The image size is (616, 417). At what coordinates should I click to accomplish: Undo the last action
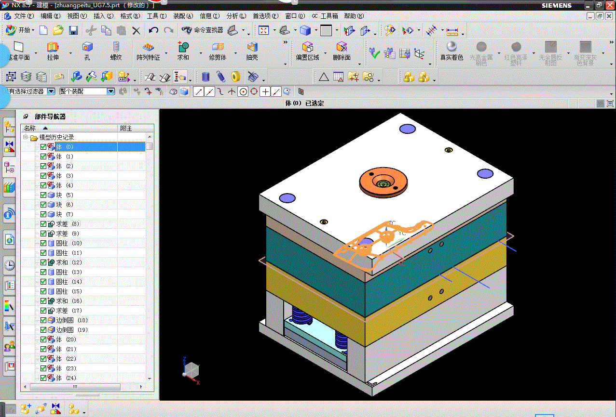pos(153,30)
